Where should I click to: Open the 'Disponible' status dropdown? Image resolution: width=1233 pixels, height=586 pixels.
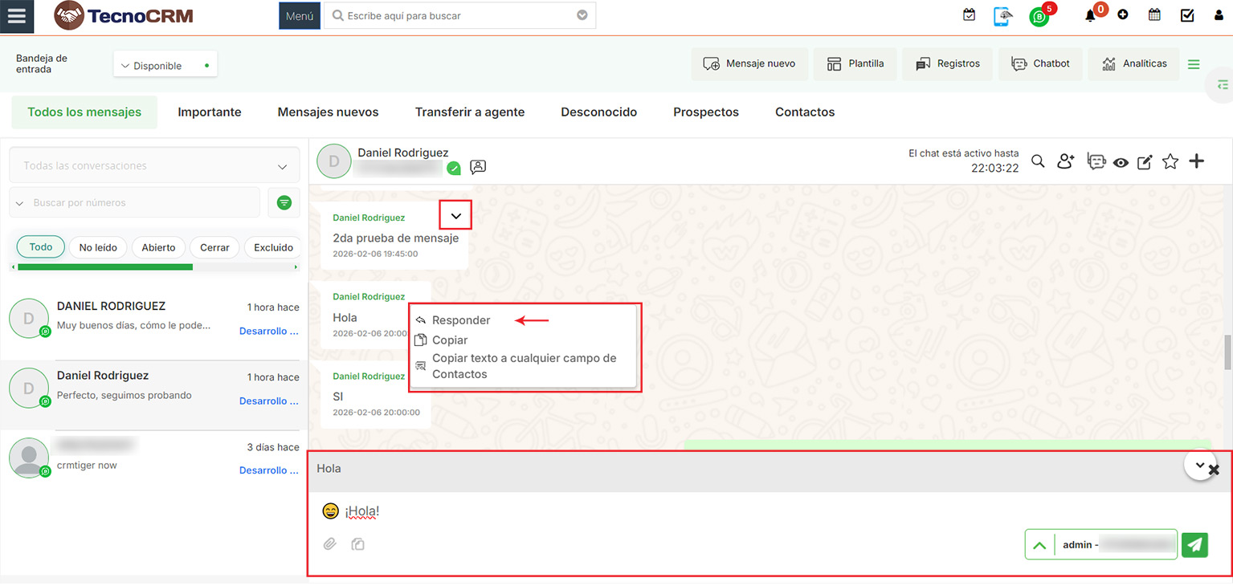point(165,66)
